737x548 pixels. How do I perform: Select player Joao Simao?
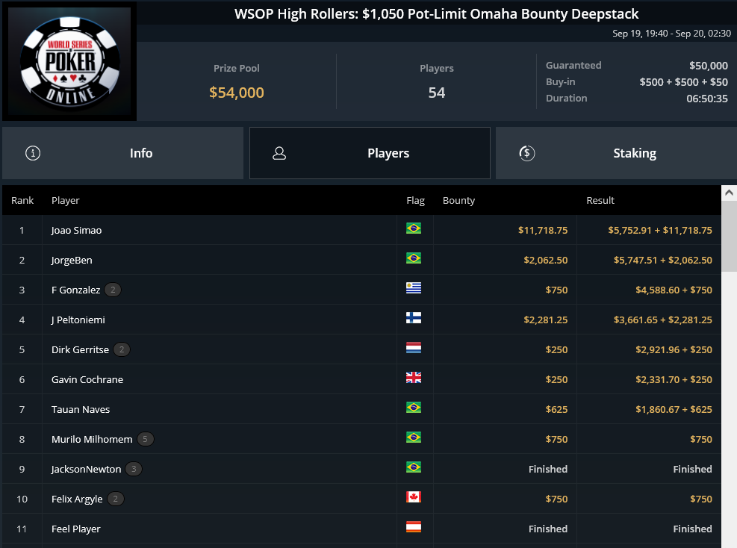pos(77,230)
